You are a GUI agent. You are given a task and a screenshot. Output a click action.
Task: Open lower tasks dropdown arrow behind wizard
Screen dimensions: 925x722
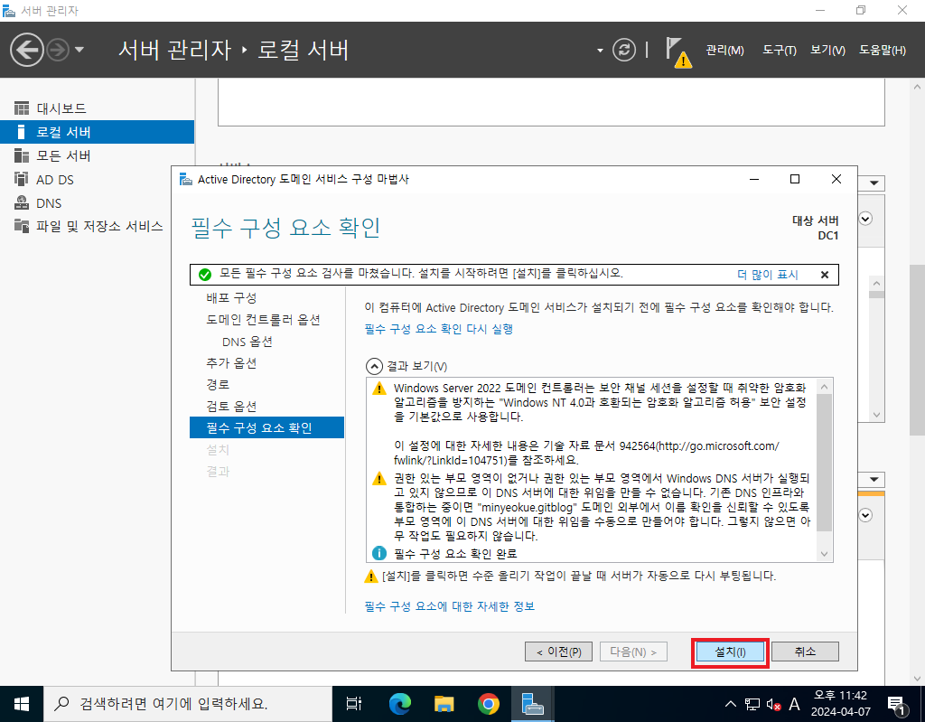874,479
